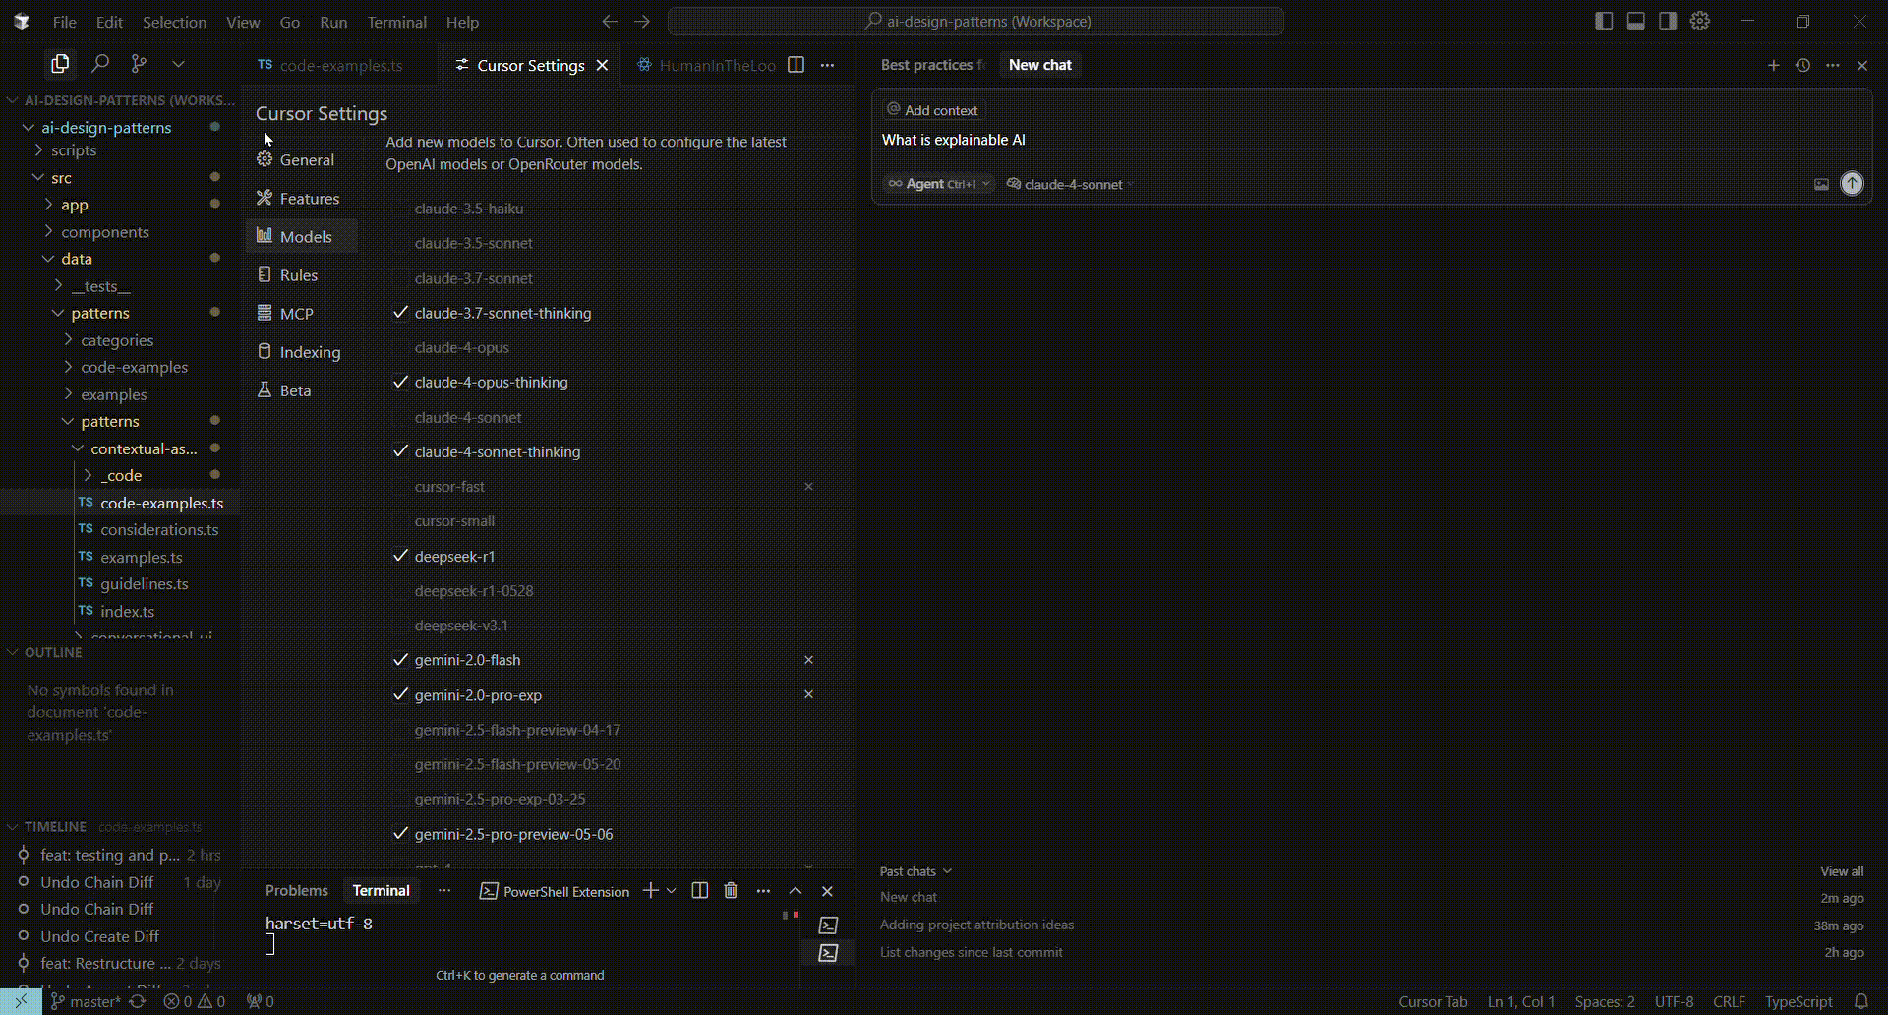Click the chat message input field

1372,140
